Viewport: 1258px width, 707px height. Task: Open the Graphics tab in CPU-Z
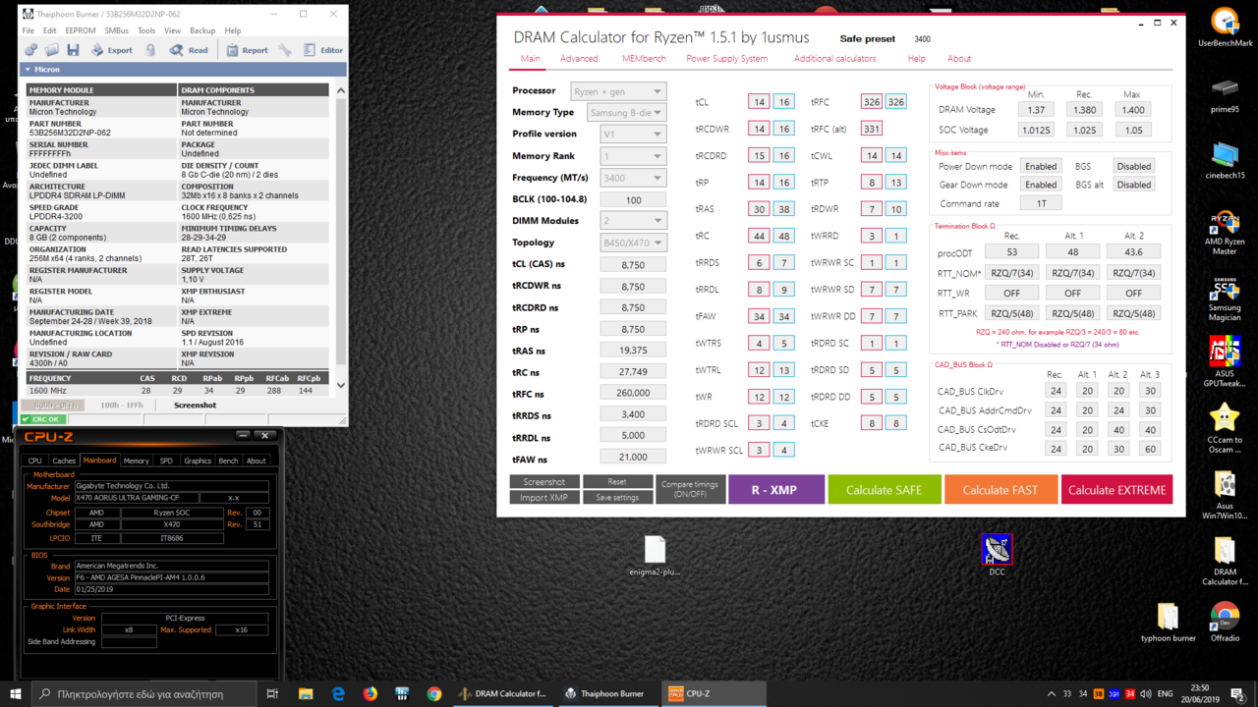pos(198,461)
